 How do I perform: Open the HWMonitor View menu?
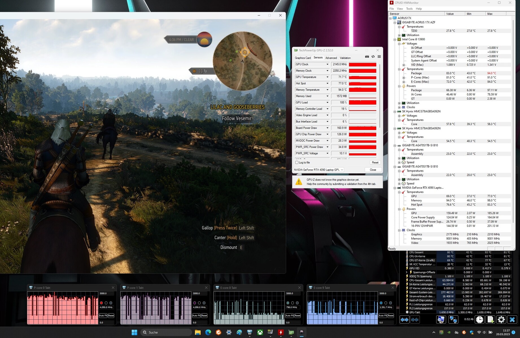click(x=400, y=9)
